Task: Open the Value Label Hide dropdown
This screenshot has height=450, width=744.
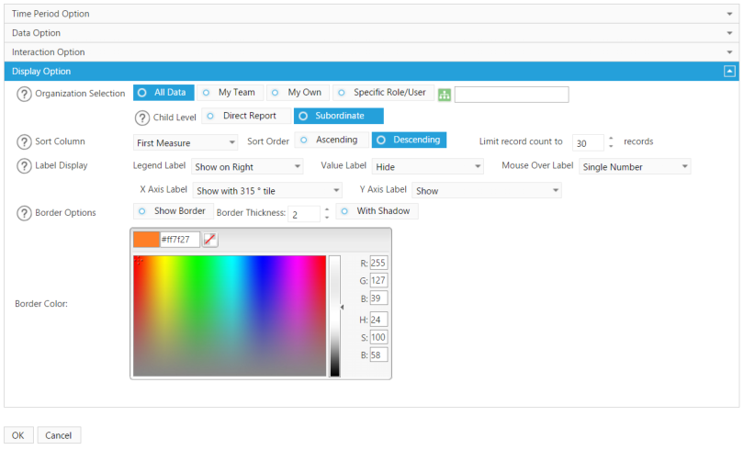Action: [427, 167]
